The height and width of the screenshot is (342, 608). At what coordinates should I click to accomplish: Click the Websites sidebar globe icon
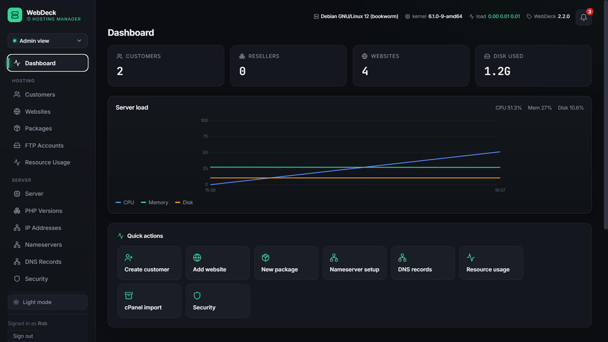17,112
